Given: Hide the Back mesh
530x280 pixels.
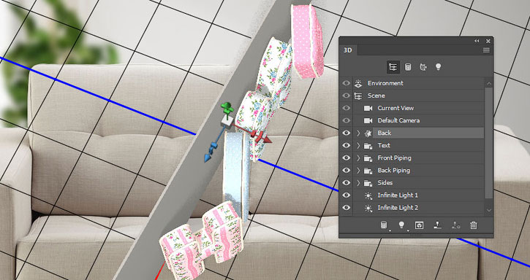Looking at the screenshot, I should 346,133.
